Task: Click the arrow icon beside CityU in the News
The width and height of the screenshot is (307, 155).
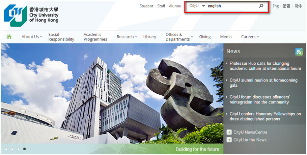Action: pos(229,140)
